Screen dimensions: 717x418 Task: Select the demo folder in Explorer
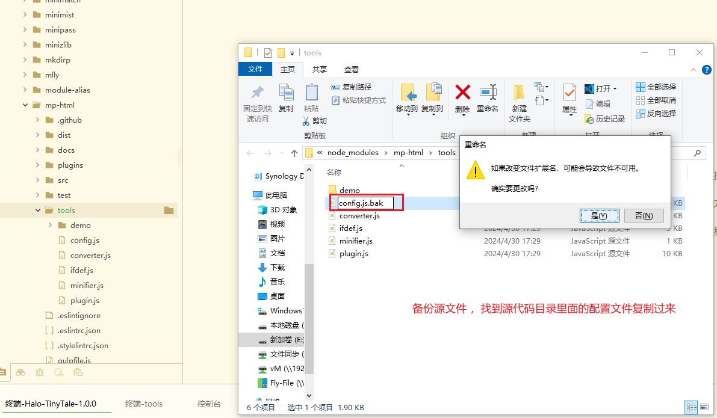pyautogui.click(x=349, y=190)
